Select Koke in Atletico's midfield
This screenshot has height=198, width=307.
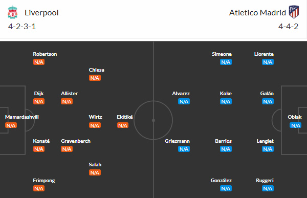coord(226,94)
